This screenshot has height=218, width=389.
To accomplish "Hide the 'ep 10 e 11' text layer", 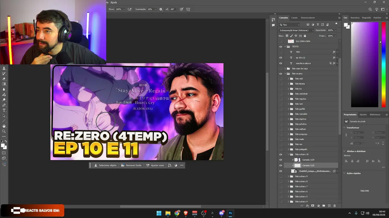I will (281, 58).
